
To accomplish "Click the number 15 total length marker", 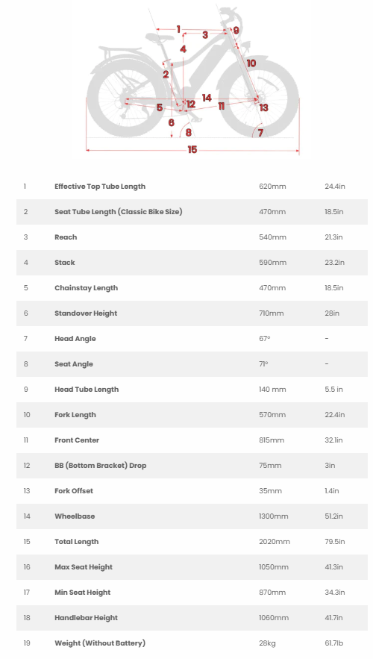I will (192, 149).
